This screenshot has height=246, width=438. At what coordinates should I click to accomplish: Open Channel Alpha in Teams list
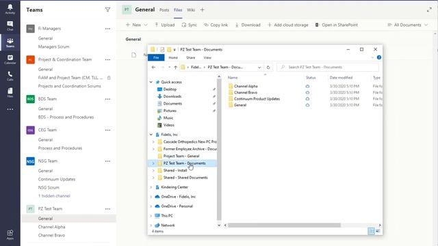[52, 227]
